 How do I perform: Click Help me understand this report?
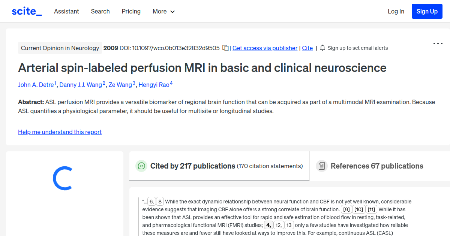tap(60, 132)
